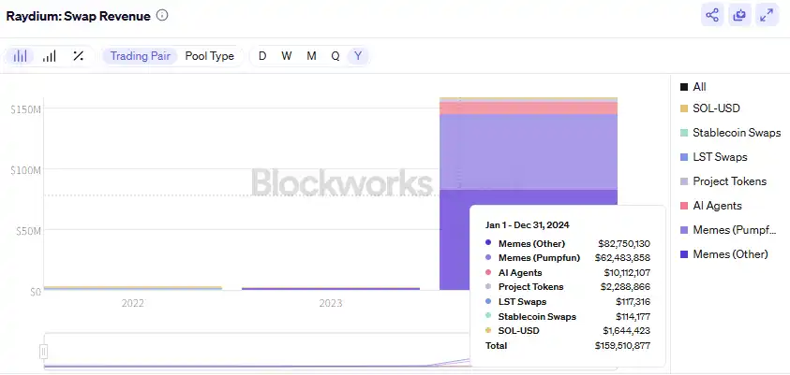790x375 pixels.
Task: Set interval to Quarterly (Q)
Action: pyautogui.click(x=335, y=56)
